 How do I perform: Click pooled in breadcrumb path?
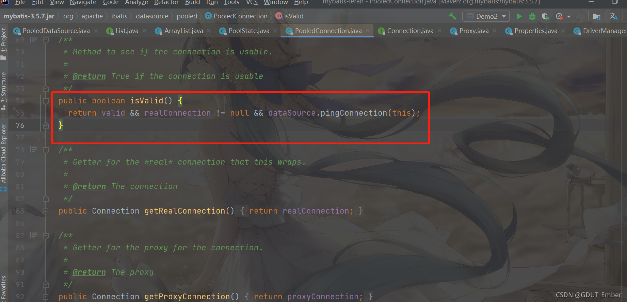187,16
